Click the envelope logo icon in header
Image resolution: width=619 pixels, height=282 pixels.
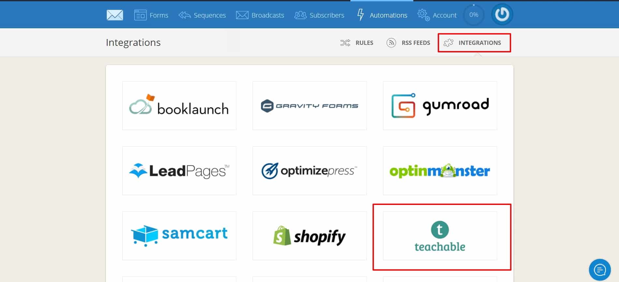tap(115, 15)
